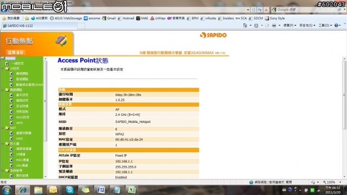Open the Print button dropdown arrow

coord(279,25)
